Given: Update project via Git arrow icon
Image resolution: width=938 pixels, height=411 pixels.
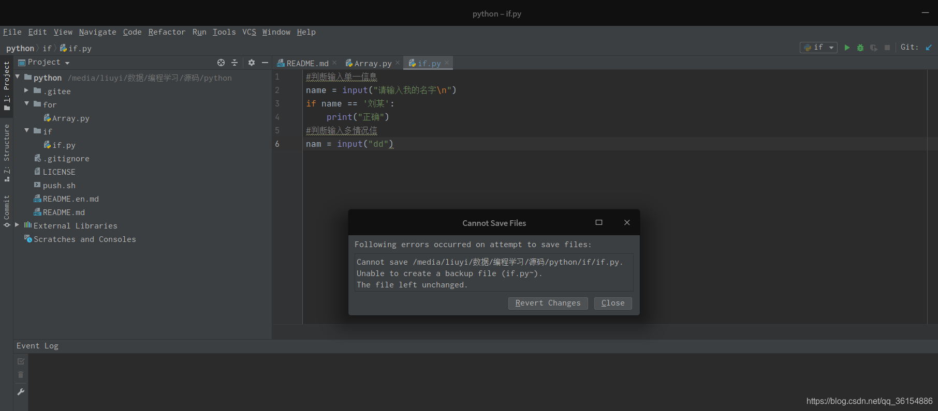Looking at the screenshot, I should (929, 48).
